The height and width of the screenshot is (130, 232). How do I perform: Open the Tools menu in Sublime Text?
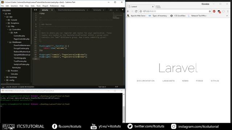[38, 6]
